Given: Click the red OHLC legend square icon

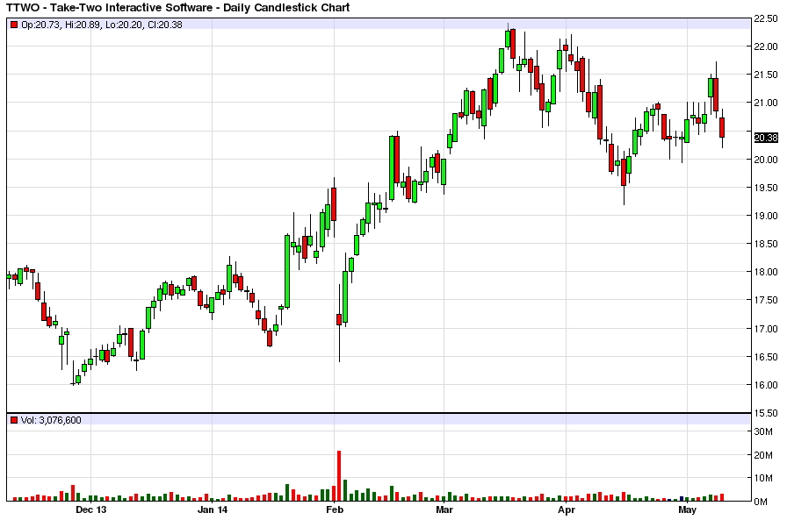Looking at the screenshot, I should pyautogui.click(x=14, y=25).
